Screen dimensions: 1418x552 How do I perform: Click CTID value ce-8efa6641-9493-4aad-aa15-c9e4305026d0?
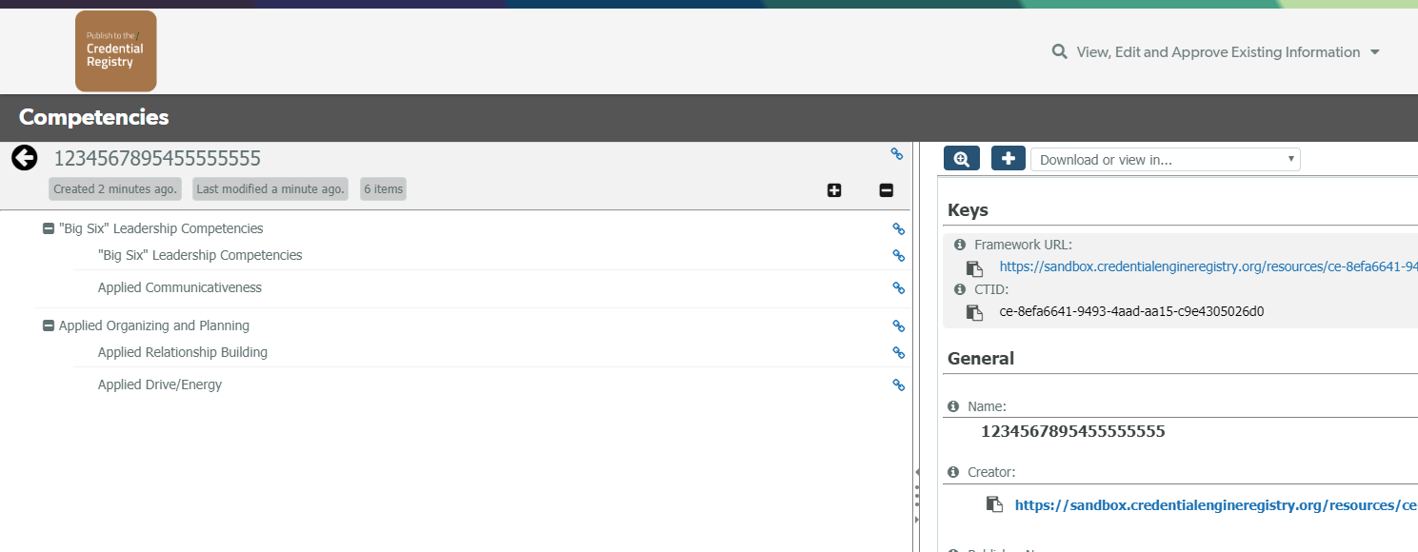(1131, 311)
